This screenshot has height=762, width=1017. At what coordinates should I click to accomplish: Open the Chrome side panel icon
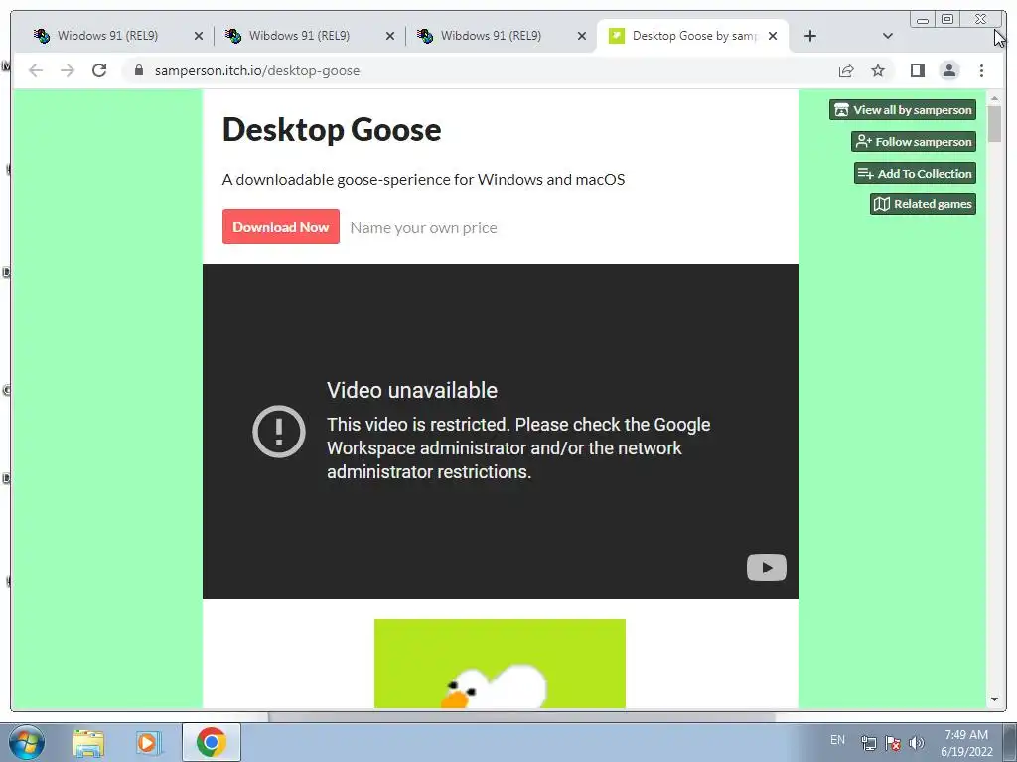[917, 70]
